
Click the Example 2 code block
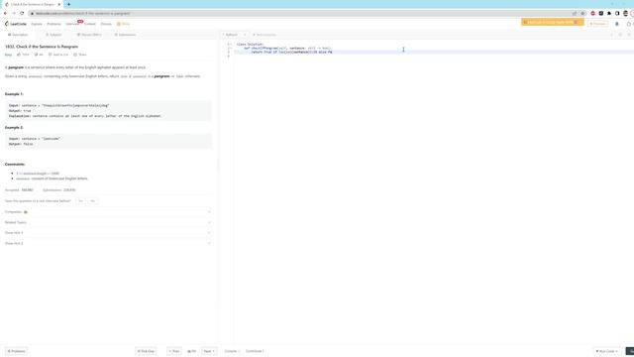[108, 141]
